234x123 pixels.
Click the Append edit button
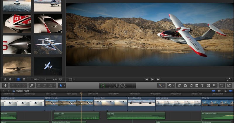tap(50, 86)
